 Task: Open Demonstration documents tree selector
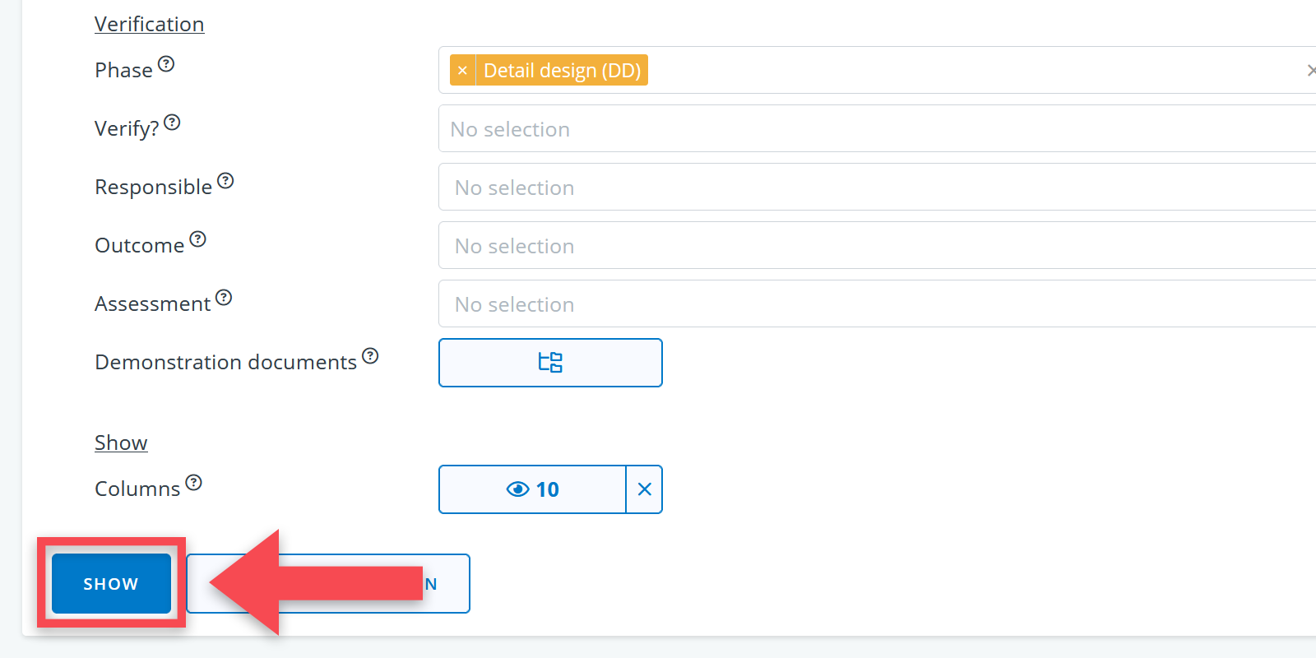tap(550, 363)
